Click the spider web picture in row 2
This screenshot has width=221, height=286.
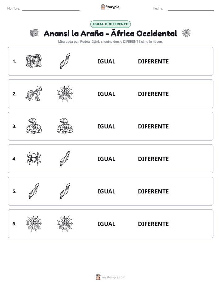[65, 93]
